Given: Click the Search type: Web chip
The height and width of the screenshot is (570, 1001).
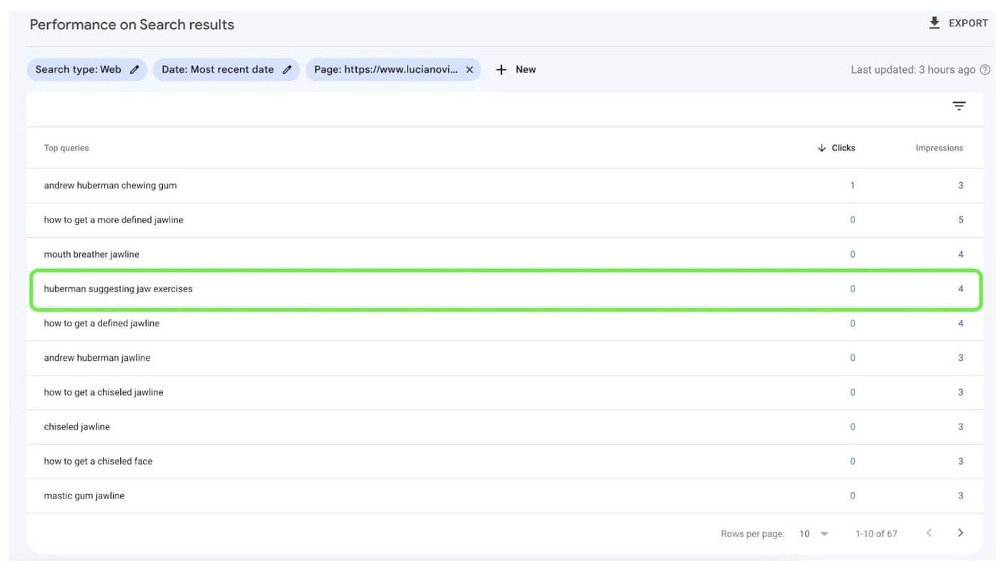Looking at the screenshot, I should tap(87, 69).
